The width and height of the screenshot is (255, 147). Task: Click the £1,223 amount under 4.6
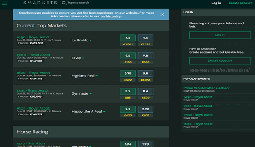click(145, 44)
